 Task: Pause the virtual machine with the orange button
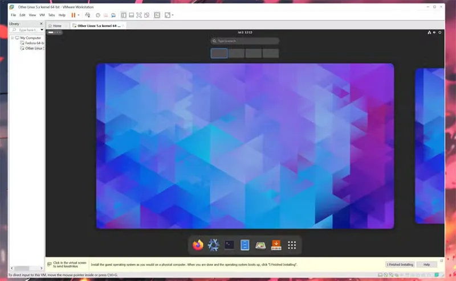click(74, 15)
